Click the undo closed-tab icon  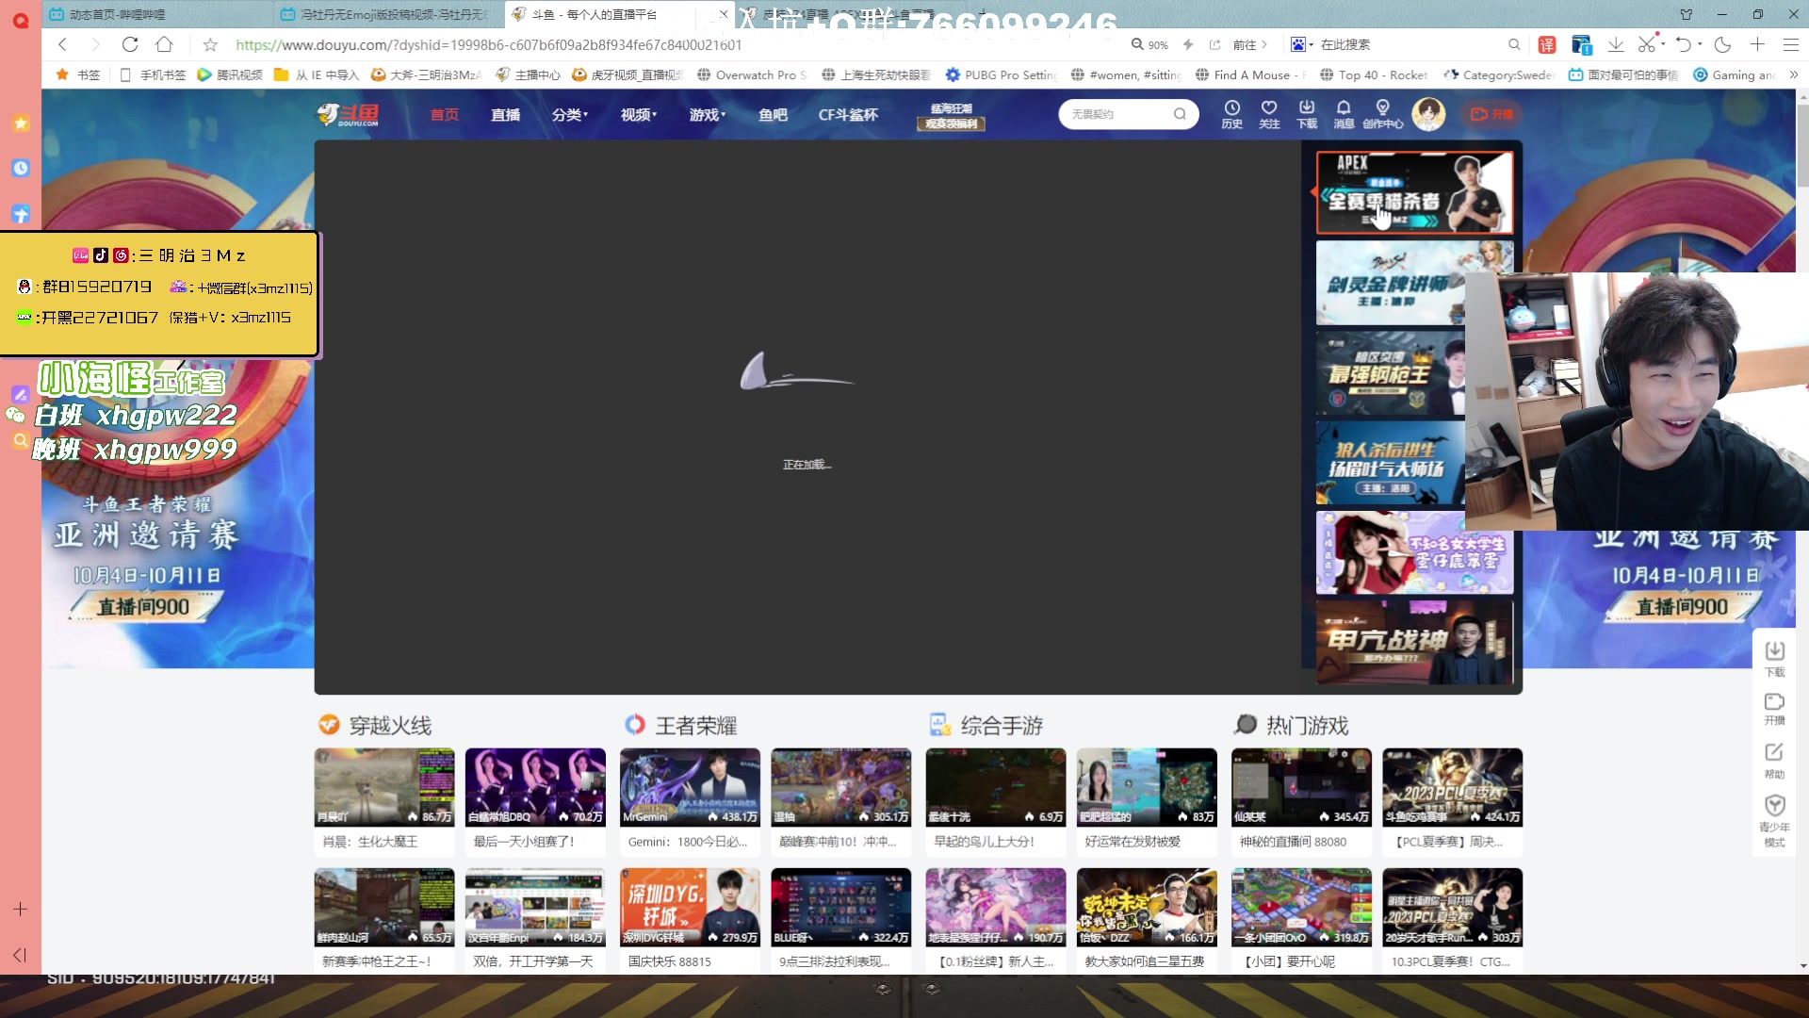1683,44
